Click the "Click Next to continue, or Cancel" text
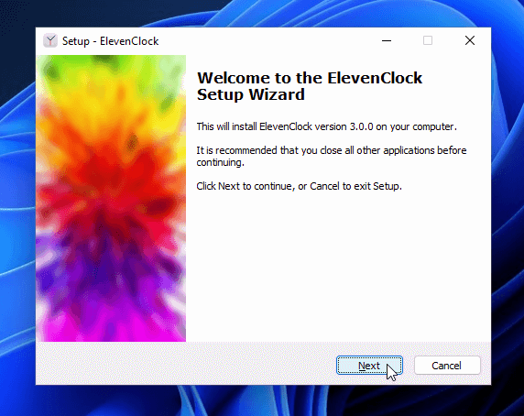Screen dimensions: 524x416 tap(299, 186)
